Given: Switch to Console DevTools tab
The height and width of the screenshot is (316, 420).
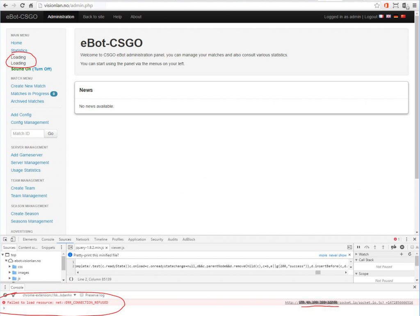Looking at the screenshot, I should pos(48,239).
